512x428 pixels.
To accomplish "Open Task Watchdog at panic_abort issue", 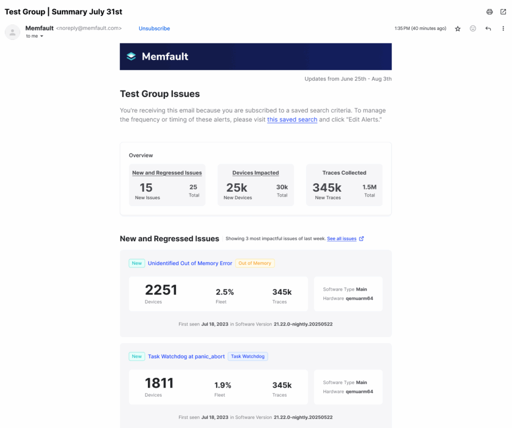I will (x=186, y=356).
